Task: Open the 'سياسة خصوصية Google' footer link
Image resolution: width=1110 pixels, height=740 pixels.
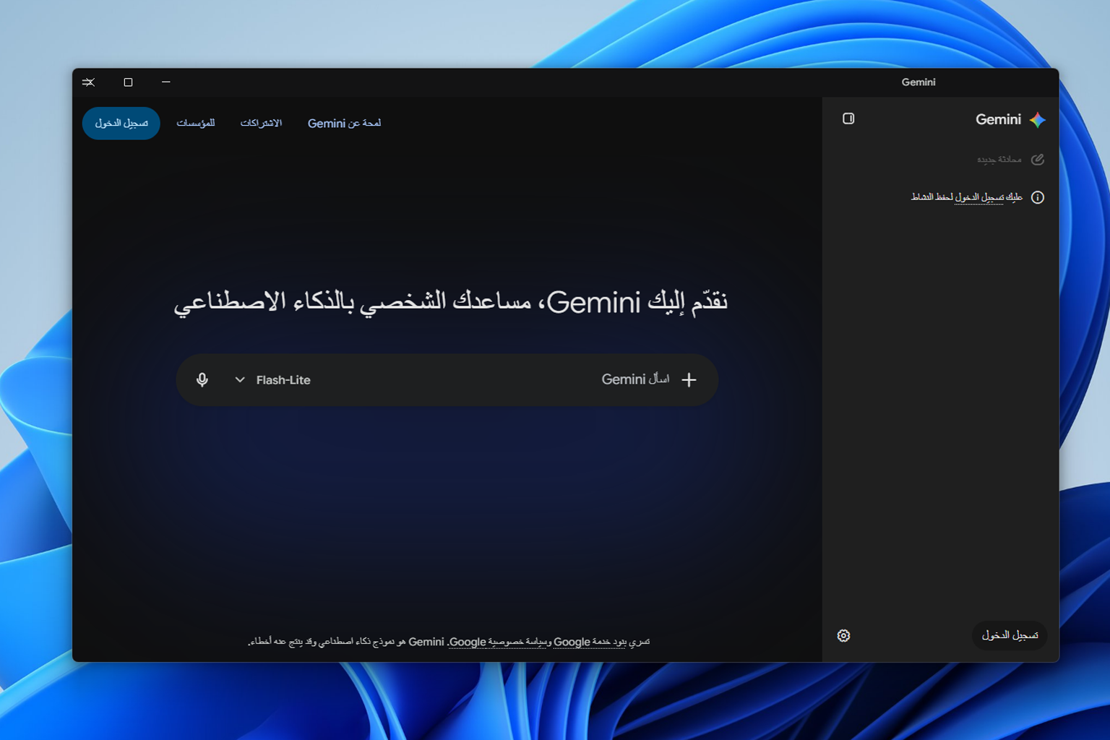Action: (497, 642)
